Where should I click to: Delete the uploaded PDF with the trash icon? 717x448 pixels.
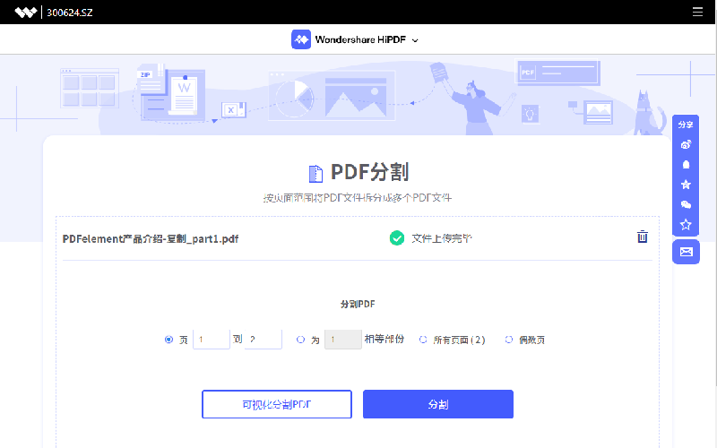tap(642, 237)
